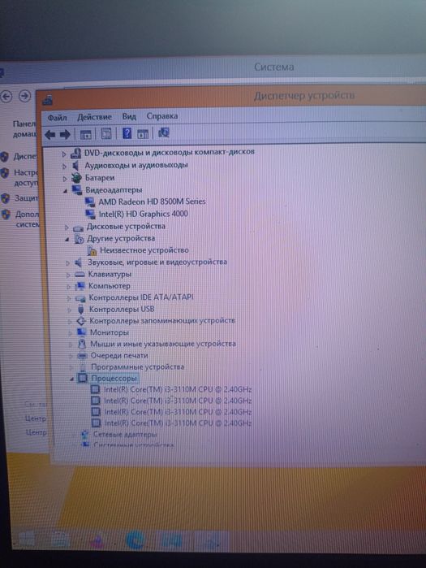Click the Back arrow in Device Manager toolbar

pos(50,135)
